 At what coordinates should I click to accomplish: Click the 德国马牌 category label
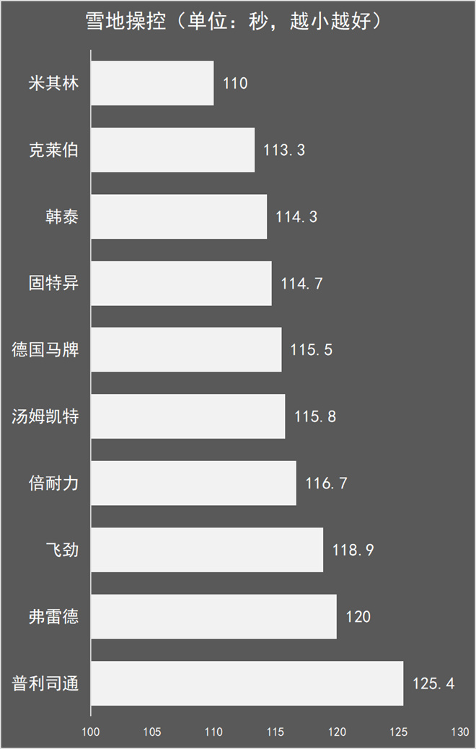[45, 350]
